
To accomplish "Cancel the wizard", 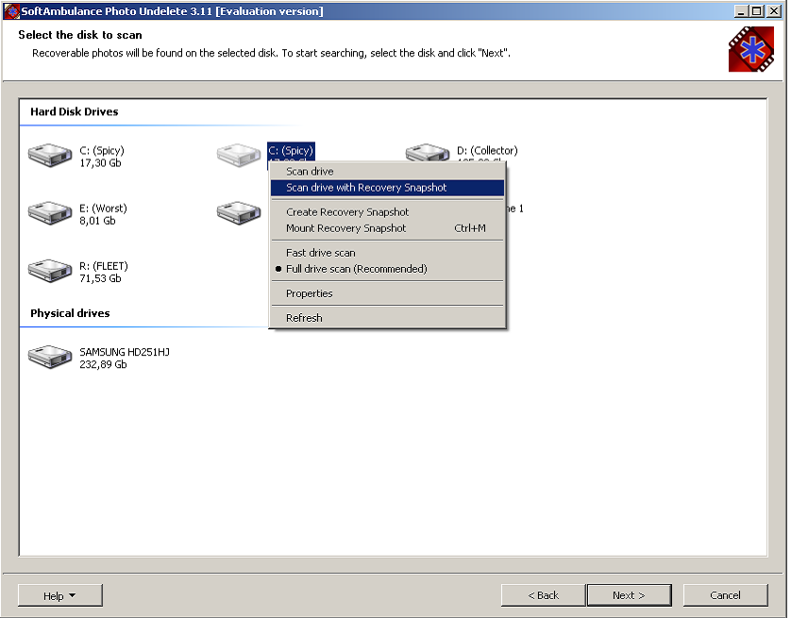I will (726, 595).
